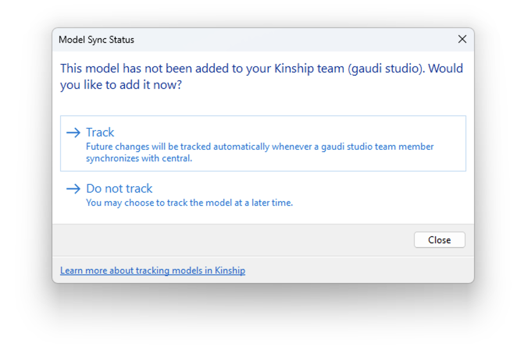This screenshot has height=361, width=528.
Task: Click 'synchronizes with central' text in Track option
Action: point(139,158)
